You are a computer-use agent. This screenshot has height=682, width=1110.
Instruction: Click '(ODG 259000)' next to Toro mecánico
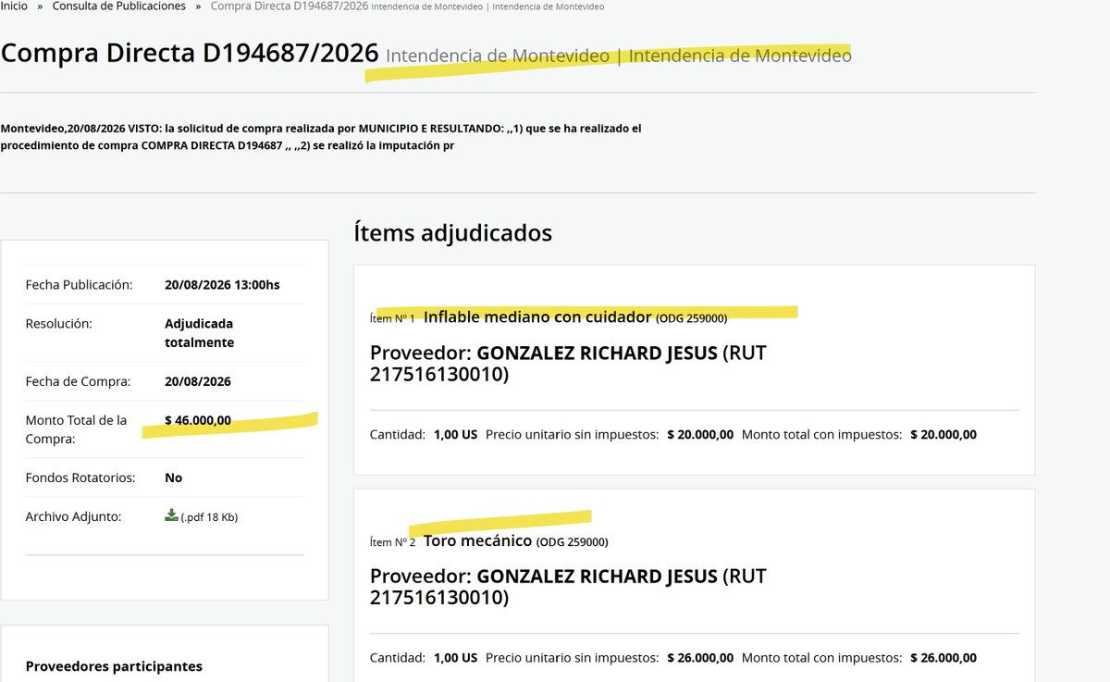(x=572, y=542)
